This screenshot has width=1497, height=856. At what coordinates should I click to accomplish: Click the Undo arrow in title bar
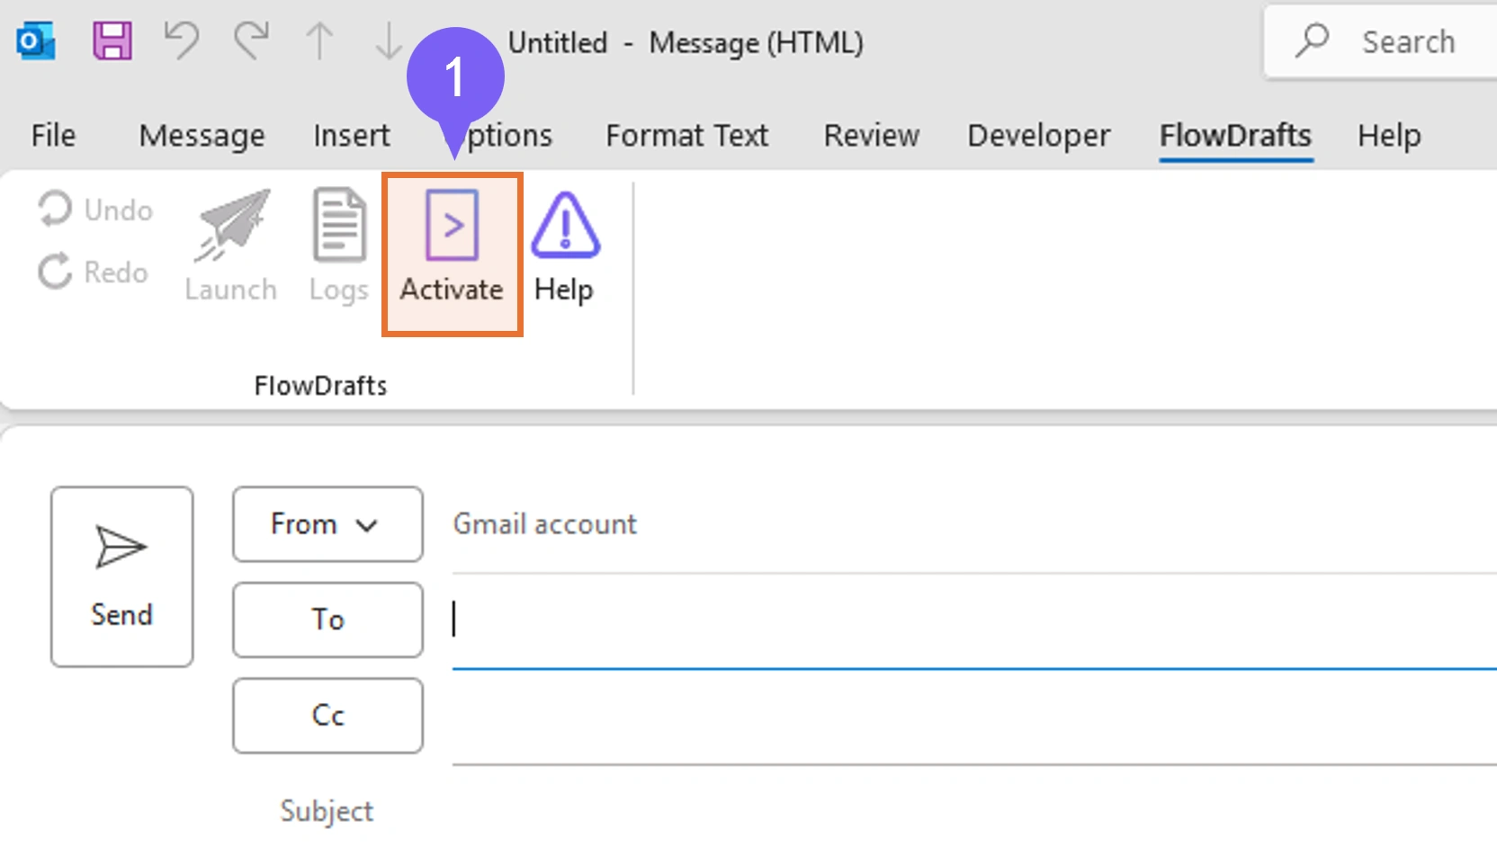(x=181, y=41)
